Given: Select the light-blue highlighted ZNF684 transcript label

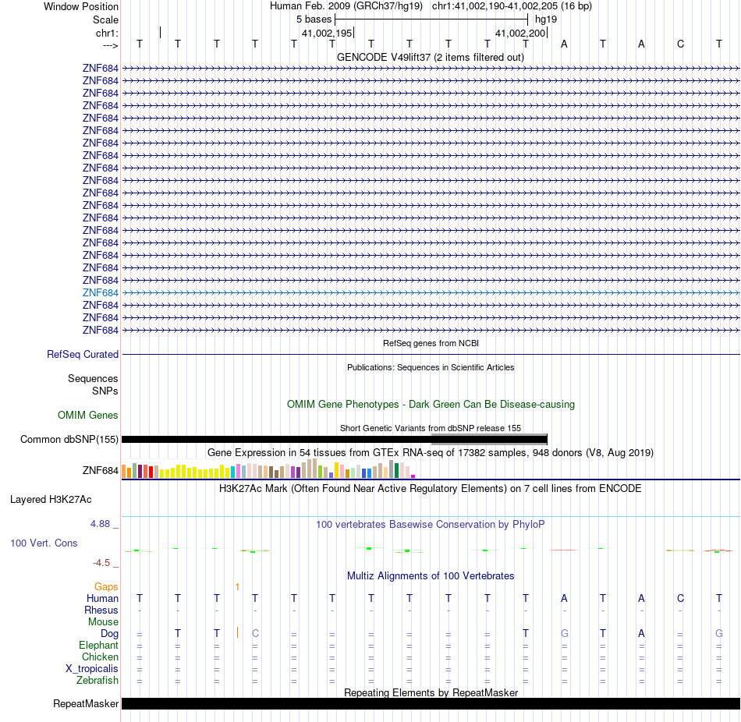Looking at the screenshot, I should click(x=100, y=293).
